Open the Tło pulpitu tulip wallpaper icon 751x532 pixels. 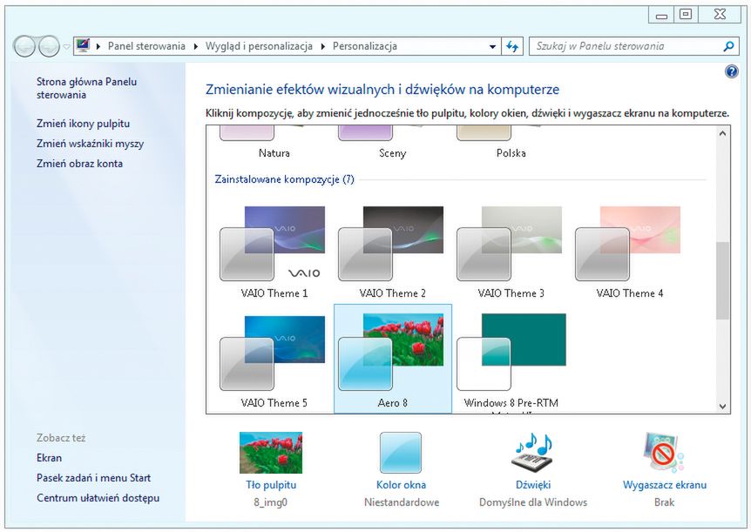coord(271,453)
